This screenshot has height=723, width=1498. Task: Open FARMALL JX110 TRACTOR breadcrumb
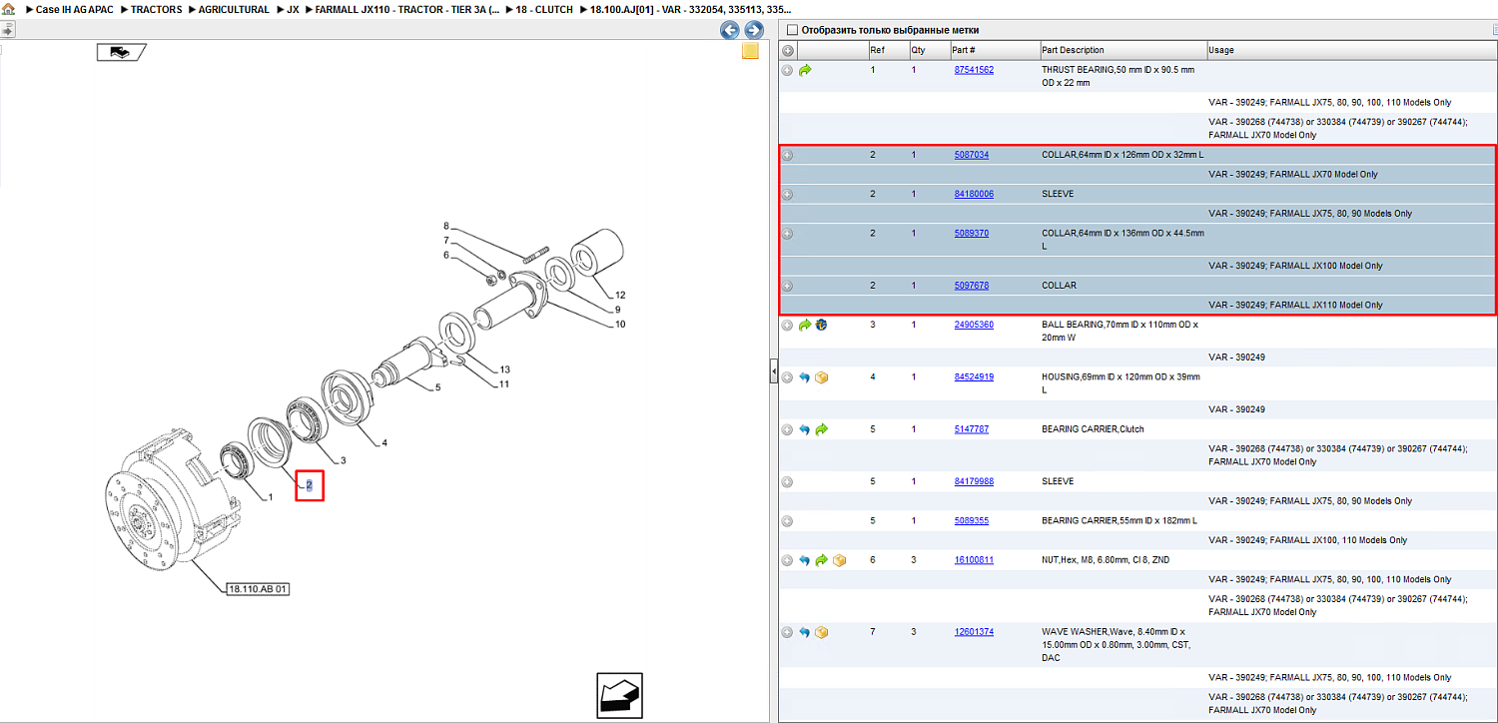coord(407,9)
